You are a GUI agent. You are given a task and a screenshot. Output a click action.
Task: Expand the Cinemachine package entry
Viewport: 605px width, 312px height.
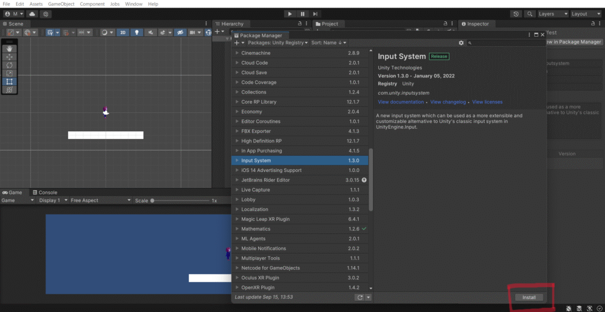pos(238,53)
